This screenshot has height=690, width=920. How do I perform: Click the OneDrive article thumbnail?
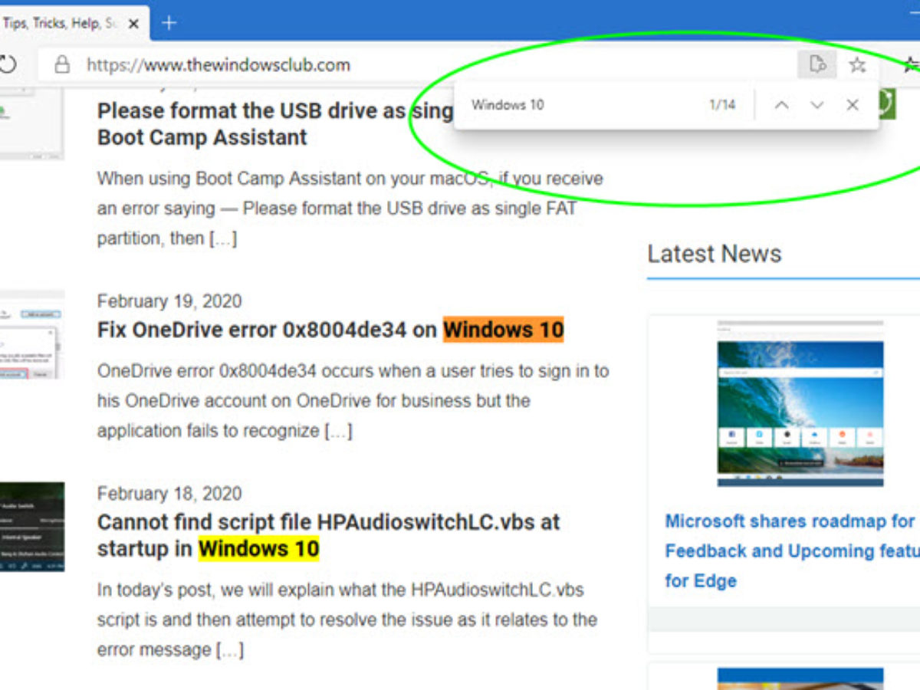32,335
